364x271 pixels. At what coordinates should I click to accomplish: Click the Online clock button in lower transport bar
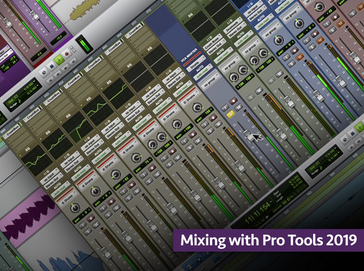[345, 140]
